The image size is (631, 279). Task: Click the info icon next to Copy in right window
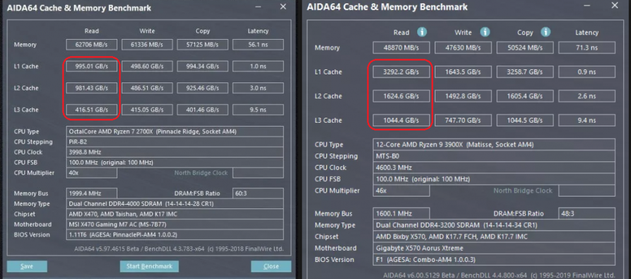click(x=545, y=32)
